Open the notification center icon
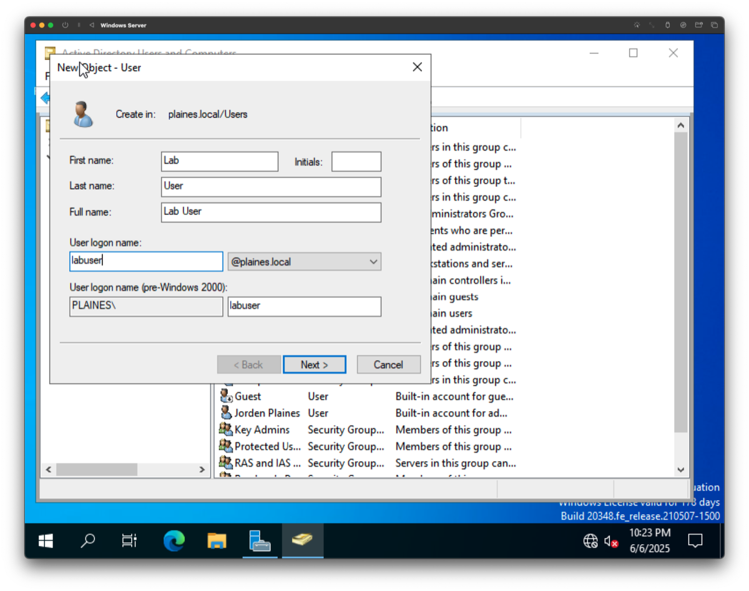The height and width of the screenshot is (591, 749). pyautogui.click(x=695, y=541)
